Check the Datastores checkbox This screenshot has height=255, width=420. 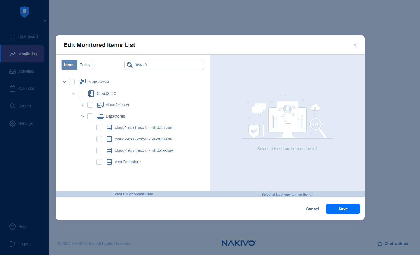pyautogui.click(x=90, y=116)
